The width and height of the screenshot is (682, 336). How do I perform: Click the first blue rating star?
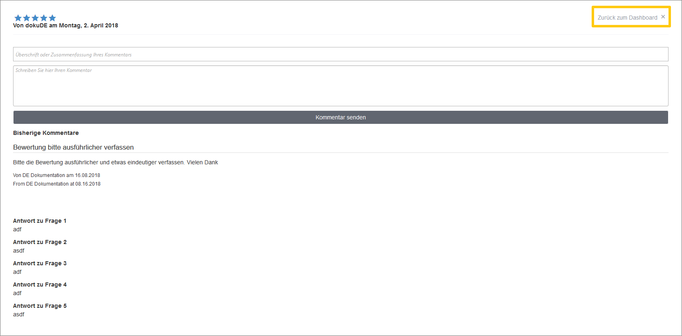tap(18, 18)
